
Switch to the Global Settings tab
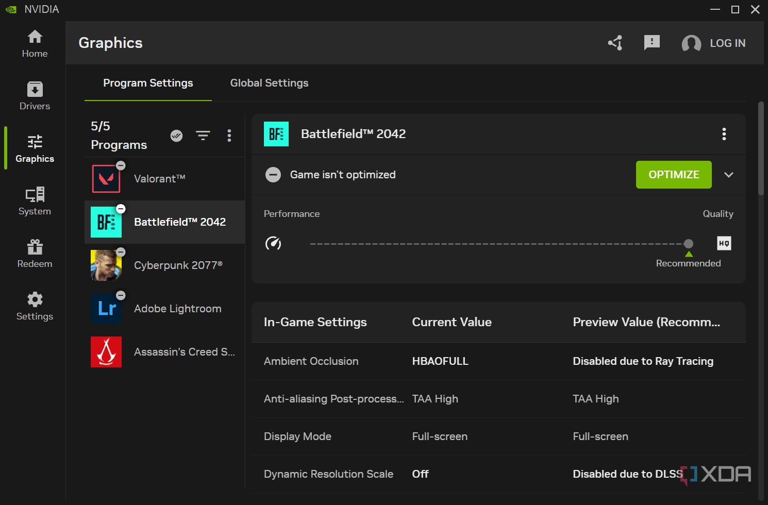pos(269,83)
